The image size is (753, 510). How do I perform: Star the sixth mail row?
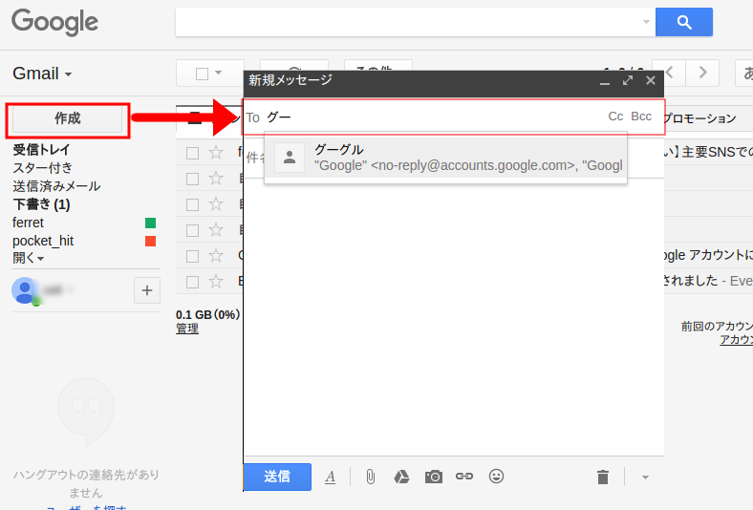pos(216,281)
